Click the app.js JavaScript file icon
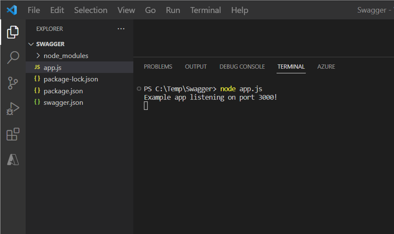The height and width of the screenshot is (234, 394). [37, 67]
